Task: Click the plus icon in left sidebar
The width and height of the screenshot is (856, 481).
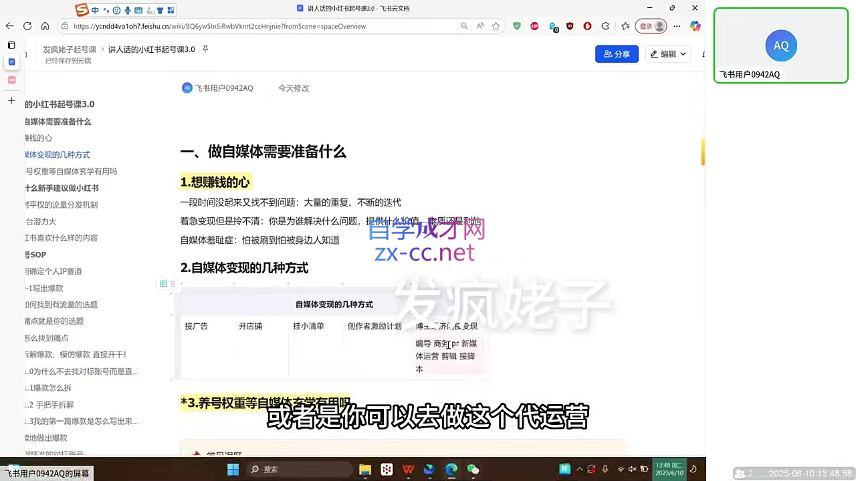Action: (11, 100)
